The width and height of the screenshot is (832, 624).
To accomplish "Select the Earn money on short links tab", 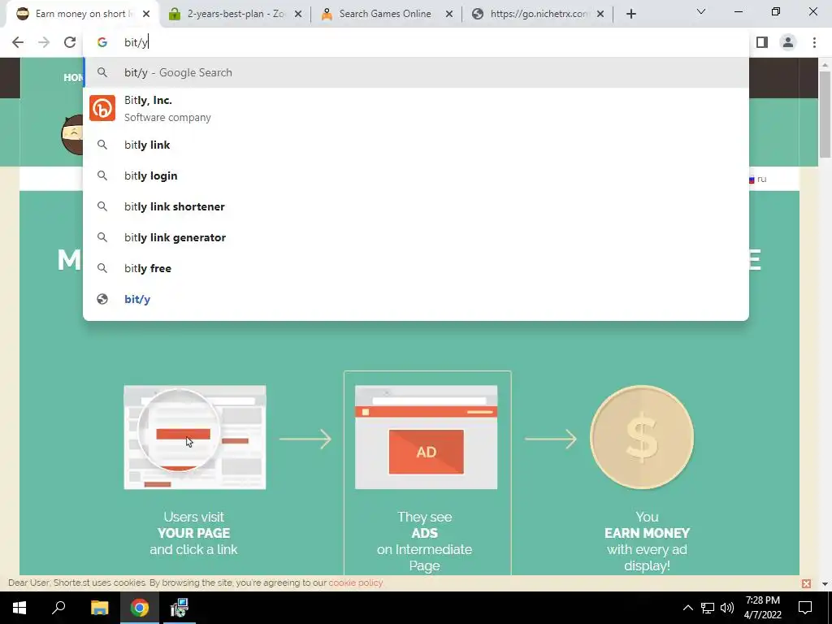I will tap(82, 15).
